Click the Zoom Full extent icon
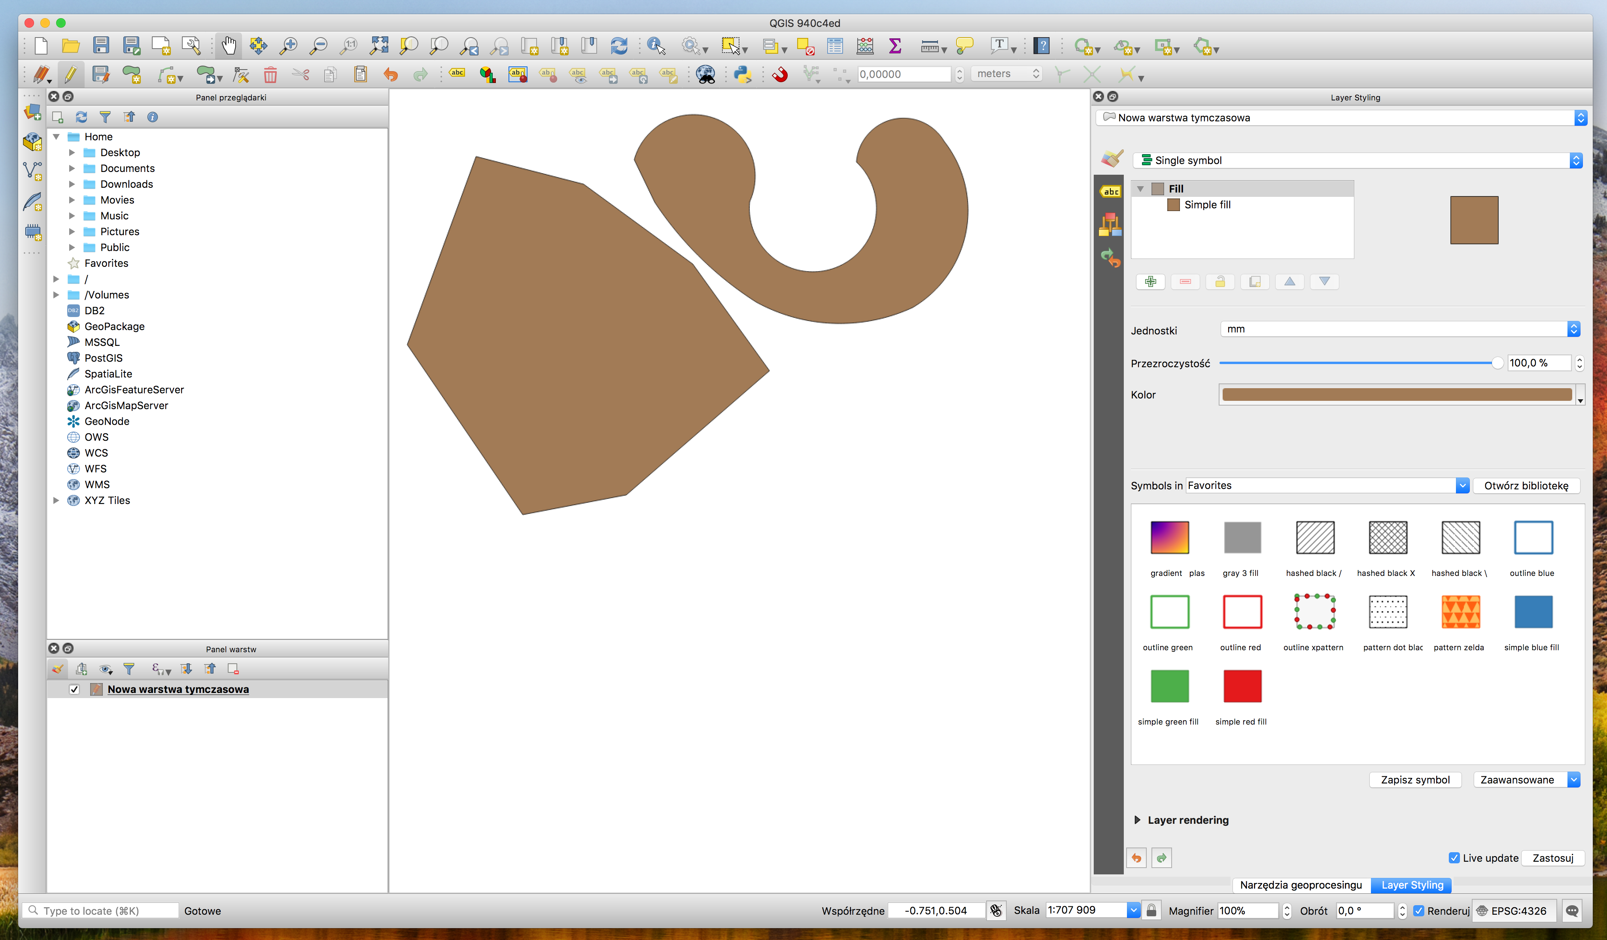Viewport: 1607px width, 940px height. 380,46
